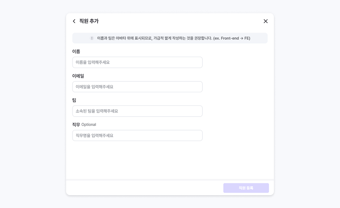Click the empty area below the 직무 field

pos(170,161)
